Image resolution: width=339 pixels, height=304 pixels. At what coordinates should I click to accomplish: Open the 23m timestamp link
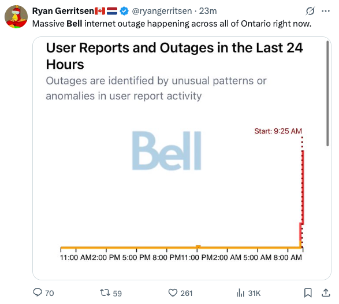click(208, 11)
